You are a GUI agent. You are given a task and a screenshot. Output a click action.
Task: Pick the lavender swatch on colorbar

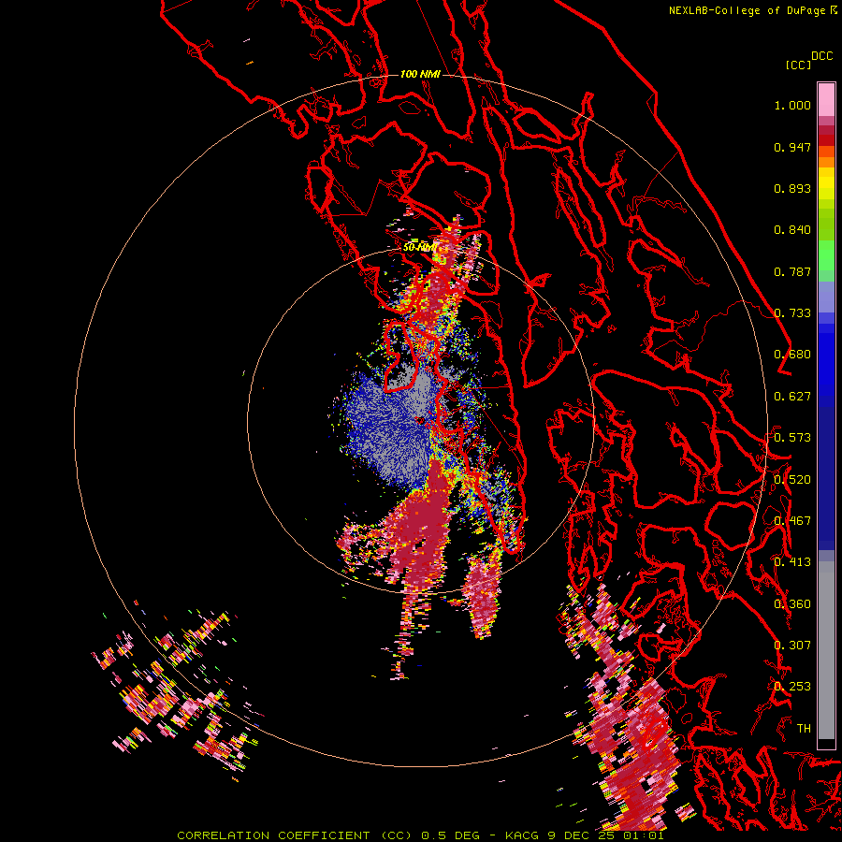click(826, 297)
